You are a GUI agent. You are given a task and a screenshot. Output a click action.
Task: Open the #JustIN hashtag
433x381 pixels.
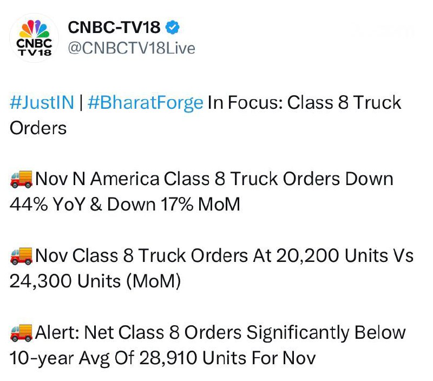pyautogui.click(x=42, y=102)
